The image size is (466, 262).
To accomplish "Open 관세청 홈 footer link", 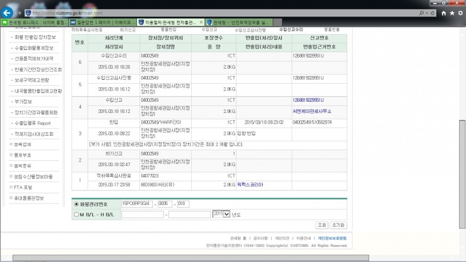I will (238, 238).
